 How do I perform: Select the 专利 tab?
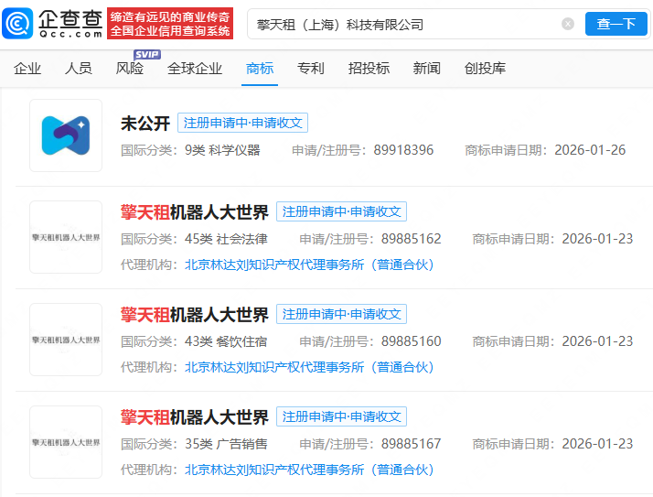311,69
